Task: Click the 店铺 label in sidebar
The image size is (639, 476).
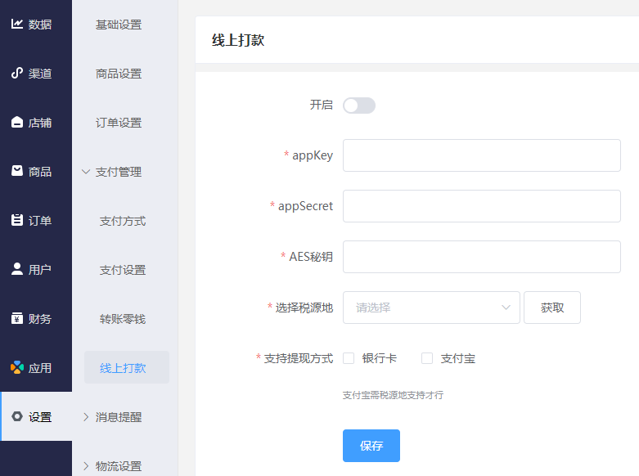Action: tap(40, 122)
